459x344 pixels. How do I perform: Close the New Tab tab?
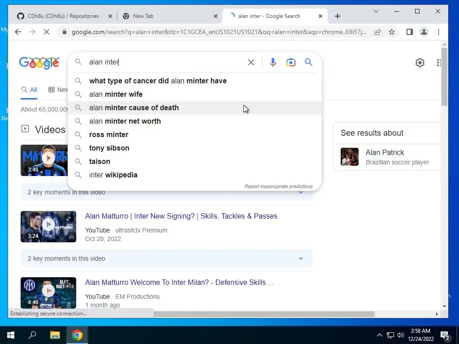point(216,17)
